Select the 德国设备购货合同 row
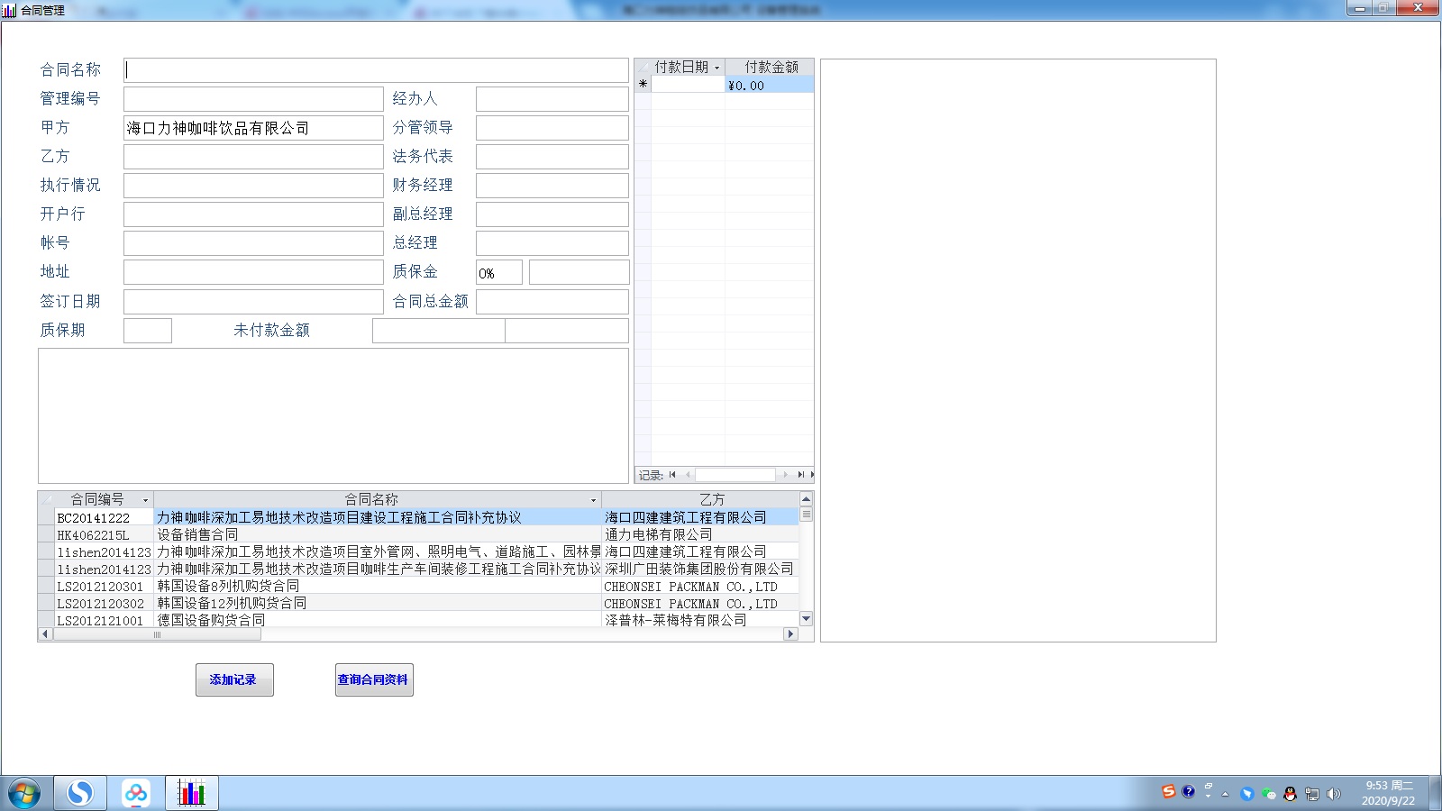The height and width of the screenshot is (811, 1442). [x=418, y=620]
